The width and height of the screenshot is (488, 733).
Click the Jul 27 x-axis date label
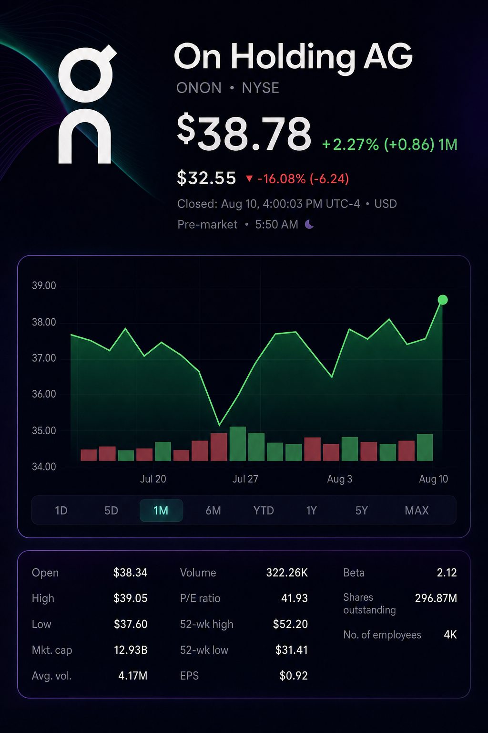pos(245,479)
